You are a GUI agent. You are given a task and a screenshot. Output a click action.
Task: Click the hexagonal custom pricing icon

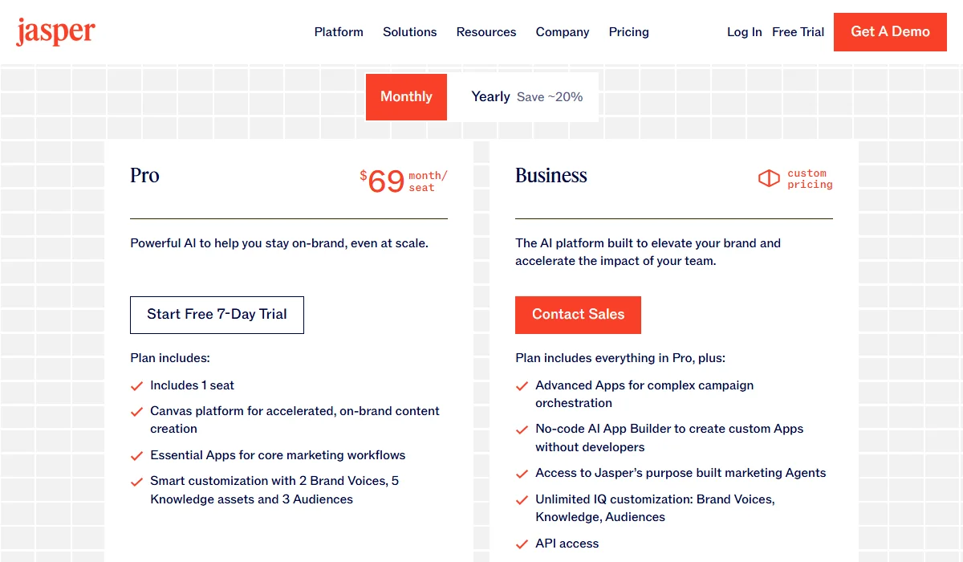[767, 177]
